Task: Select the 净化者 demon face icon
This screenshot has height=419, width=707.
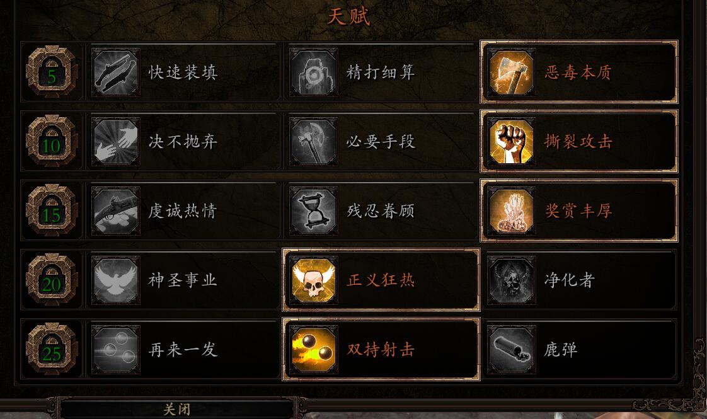Action: (x=511, y=280)
